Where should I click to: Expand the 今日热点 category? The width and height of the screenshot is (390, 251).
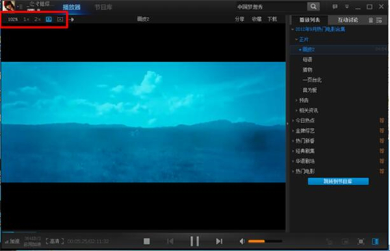pos(305,121)
